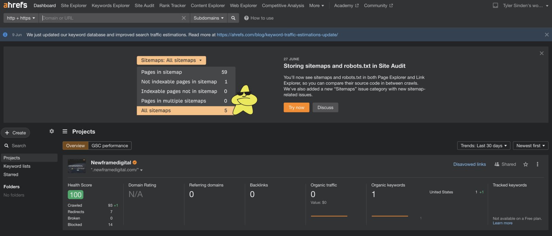Open Site Explorer
Screen dimensions: 552x236
click(74, 6)
